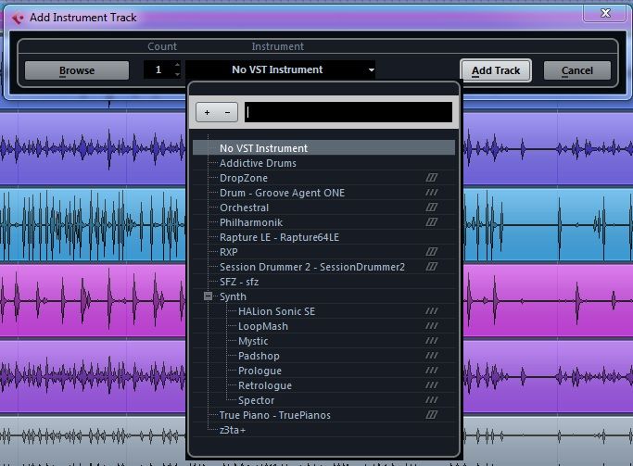Select Retrologue synth

pos(323,385)
